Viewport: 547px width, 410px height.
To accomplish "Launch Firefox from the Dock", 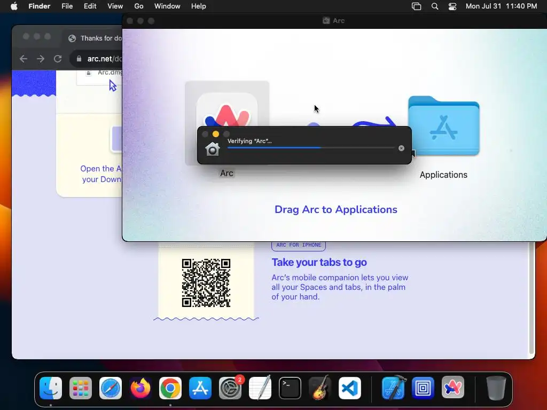I will point(140,388).
